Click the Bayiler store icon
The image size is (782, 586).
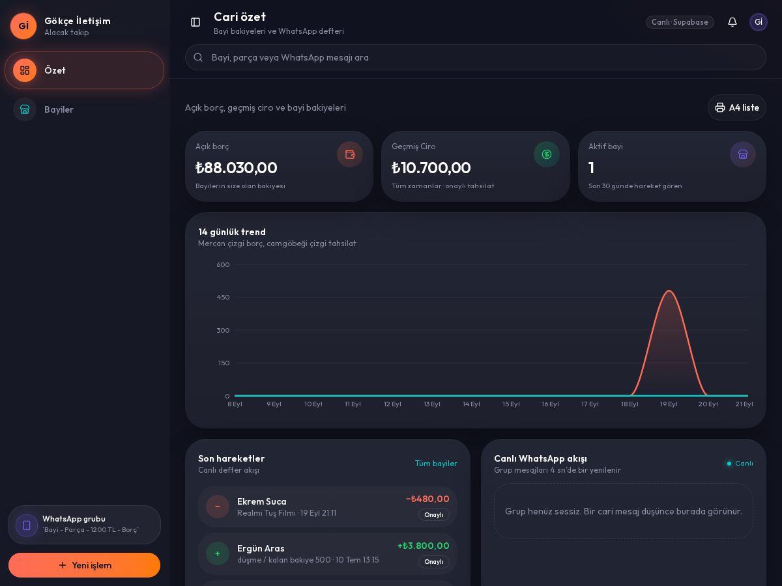tap(25, 109)
